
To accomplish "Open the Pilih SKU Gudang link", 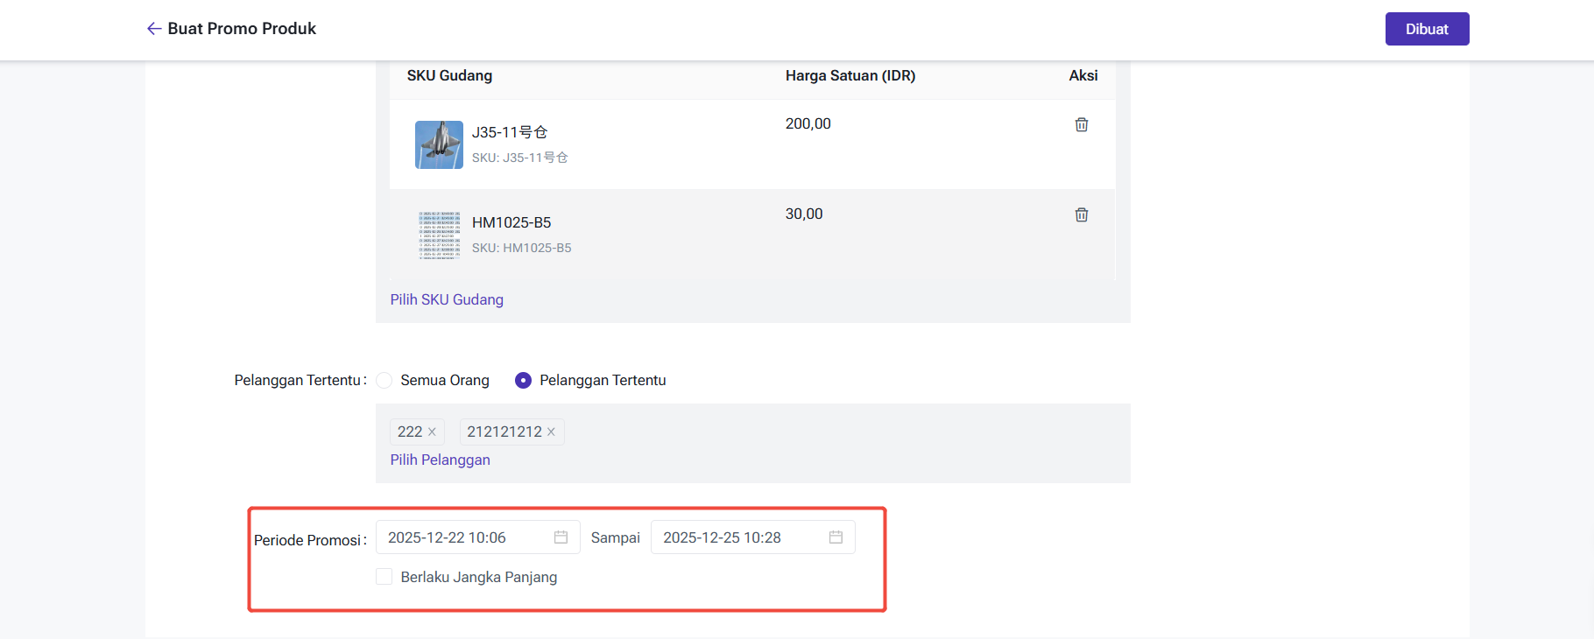I will click(447, 299).
